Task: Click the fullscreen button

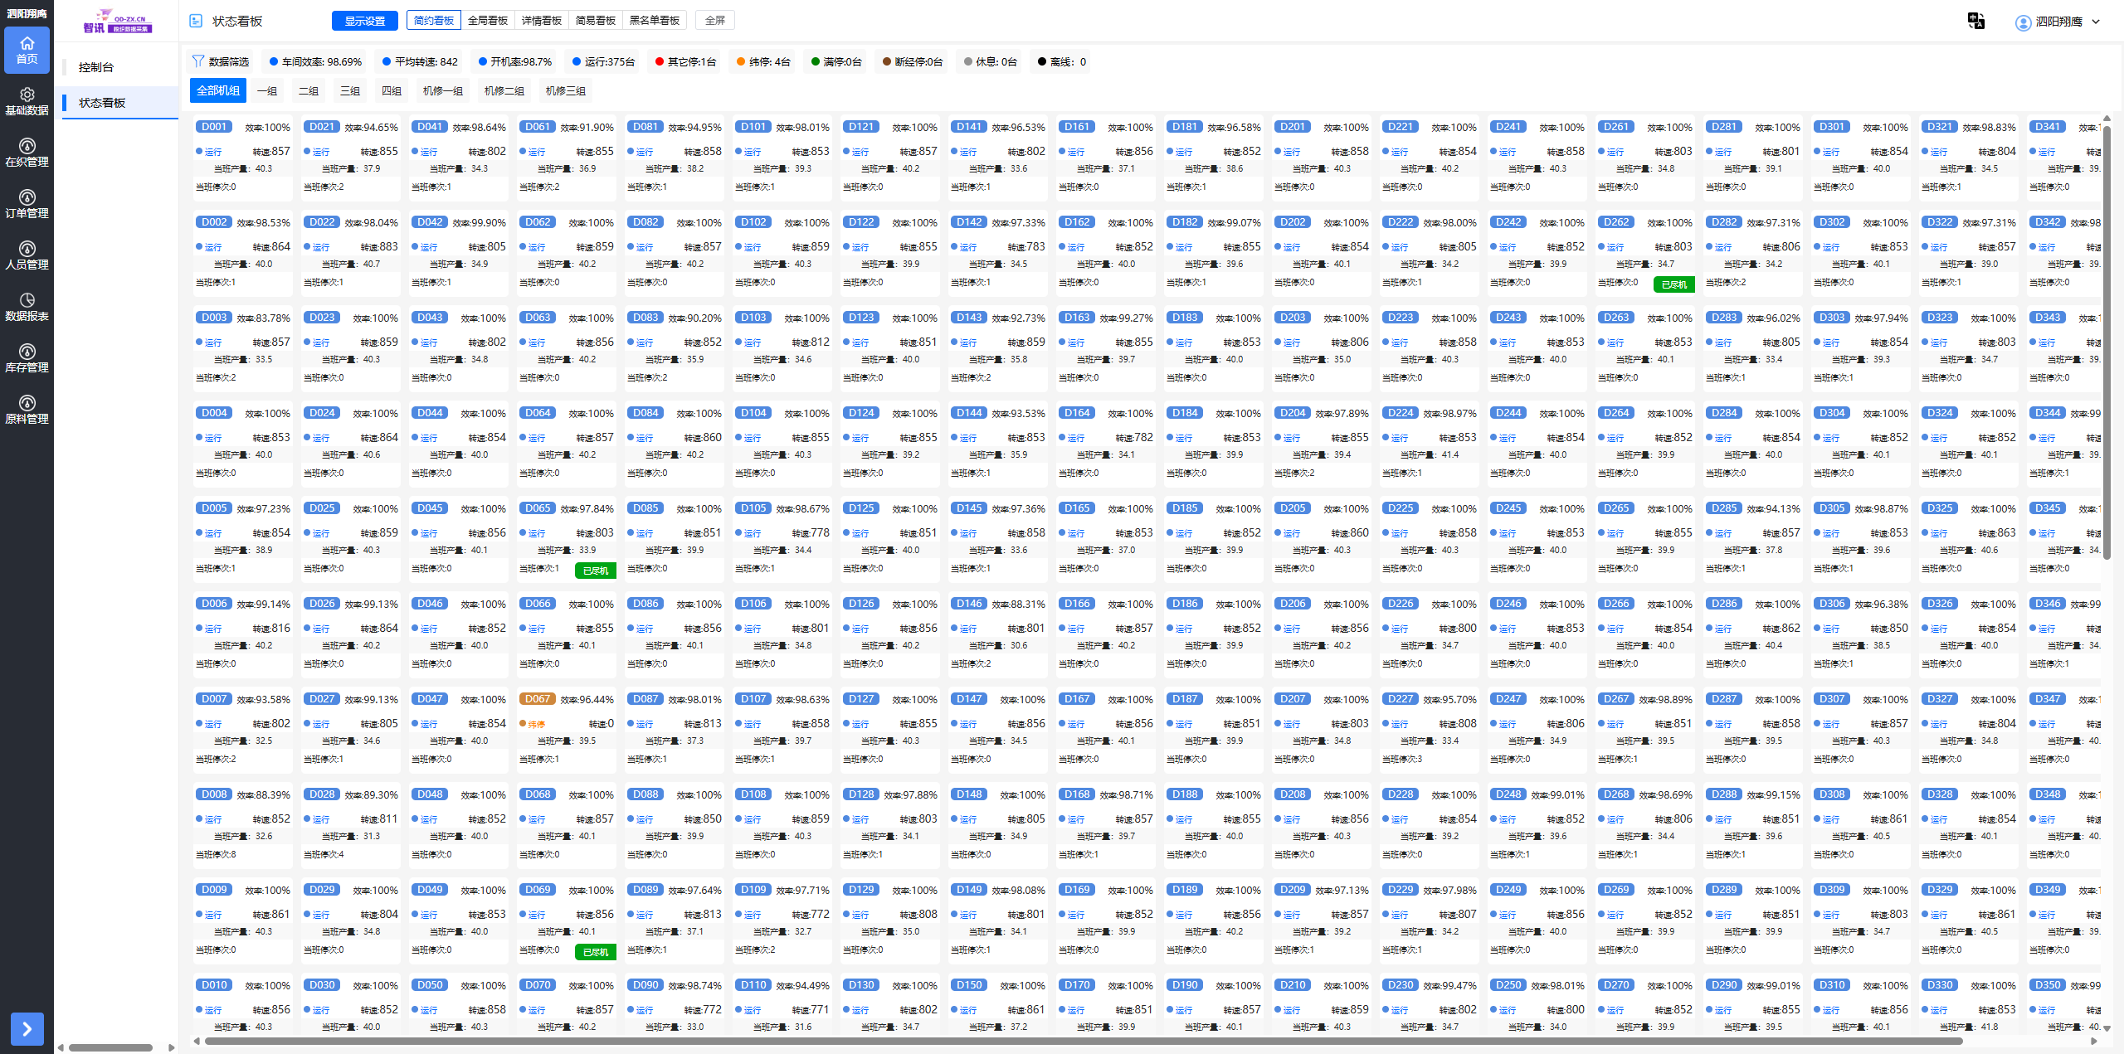Action: 714,21
